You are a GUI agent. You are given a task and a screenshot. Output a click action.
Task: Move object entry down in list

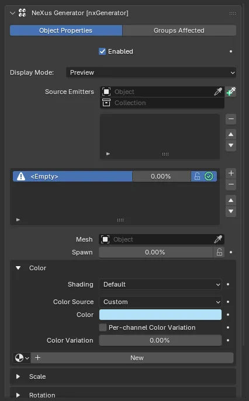coord(231,211)
